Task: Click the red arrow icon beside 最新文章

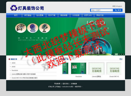Action: tap(9, 59)
